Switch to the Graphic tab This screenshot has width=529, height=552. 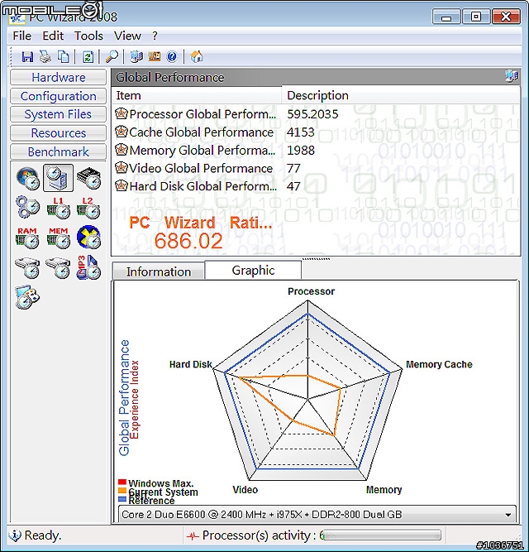[253, 271]
